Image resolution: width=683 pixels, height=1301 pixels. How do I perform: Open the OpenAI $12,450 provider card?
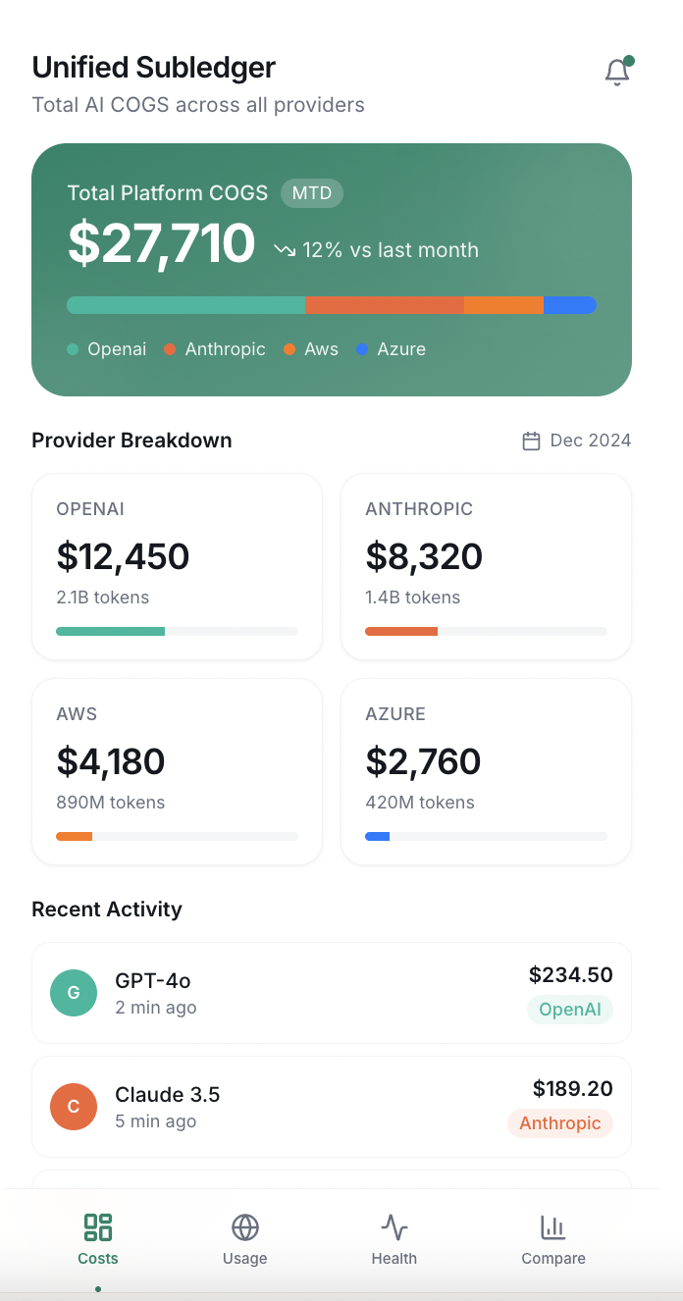(x=178, y=566)
